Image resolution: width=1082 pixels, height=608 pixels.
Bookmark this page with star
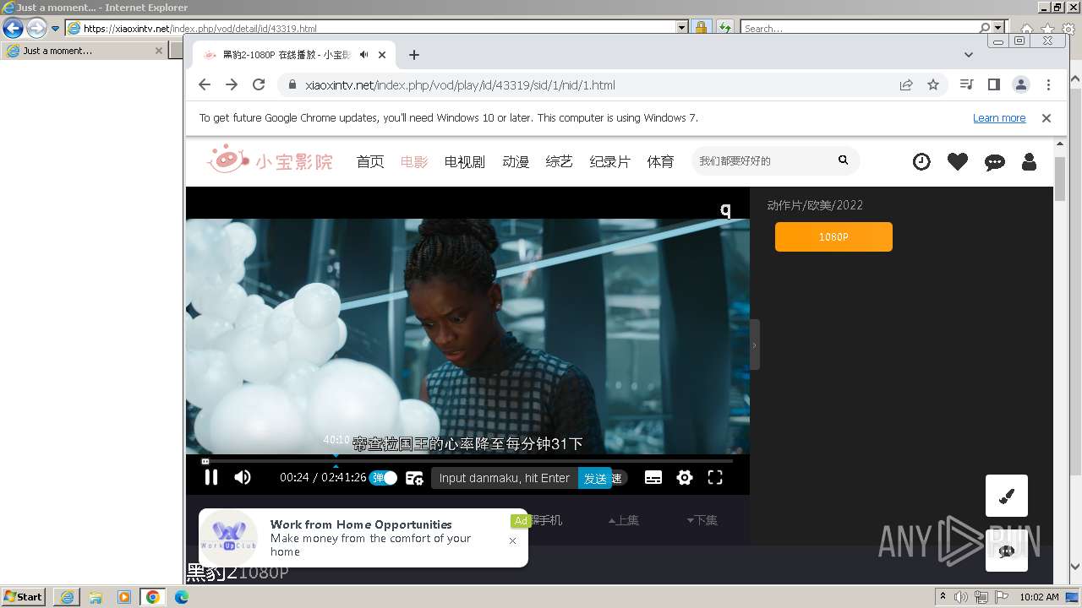(933, 84)
